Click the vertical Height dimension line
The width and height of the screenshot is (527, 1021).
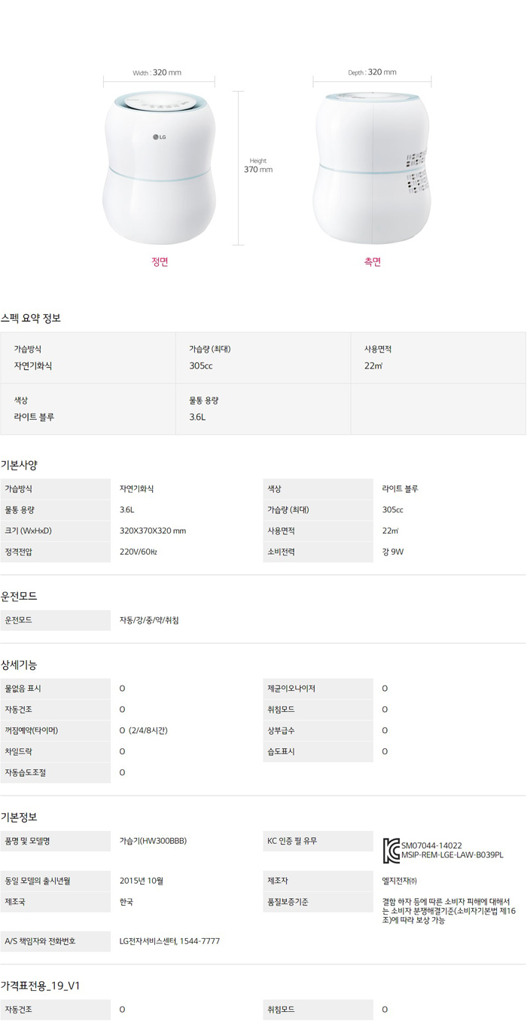click(239, 168)
